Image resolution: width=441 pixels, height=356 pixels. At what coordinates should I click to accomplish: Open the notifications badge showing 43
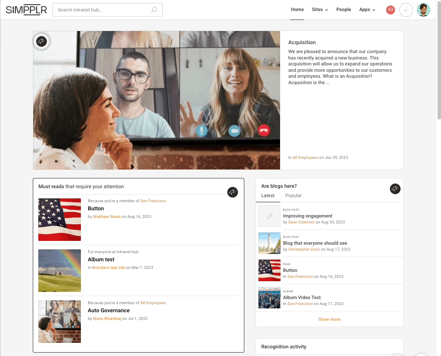(x=390, y=10)
